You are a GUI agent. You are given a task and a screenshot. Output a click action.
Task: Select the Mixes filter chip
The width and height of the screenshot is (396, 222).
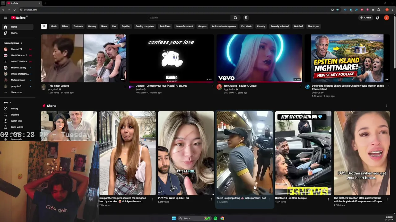click(x=65, y=26)
